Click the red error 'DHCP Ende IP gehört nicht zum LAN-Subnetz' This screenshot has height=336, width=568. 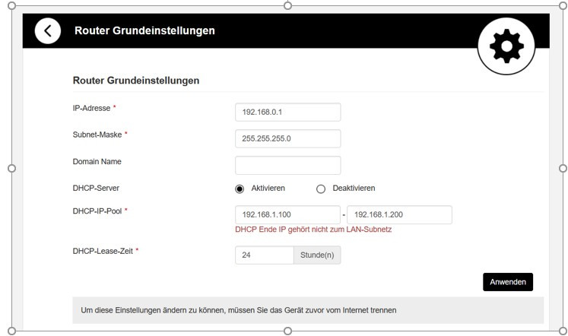coord(313,230)
